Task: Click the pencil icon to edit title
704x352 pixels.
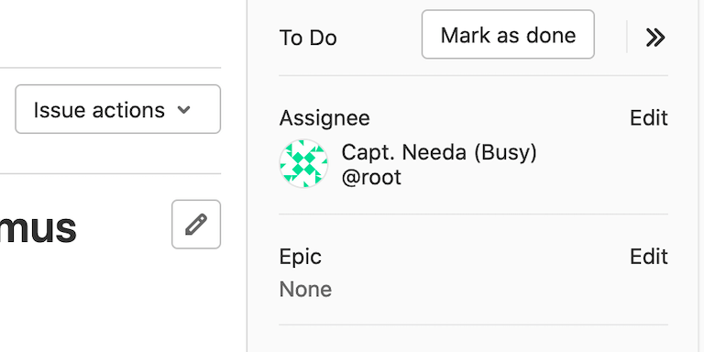Action: pos(196,225)
